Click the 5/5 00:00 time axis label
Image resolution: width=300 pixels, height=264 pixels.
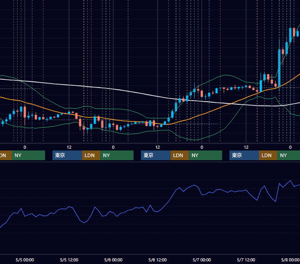coord(25,260)
